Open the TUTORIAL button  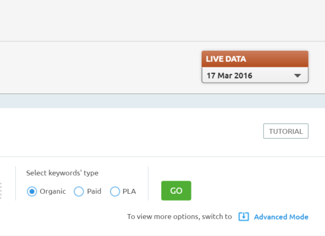pos(286,131)
